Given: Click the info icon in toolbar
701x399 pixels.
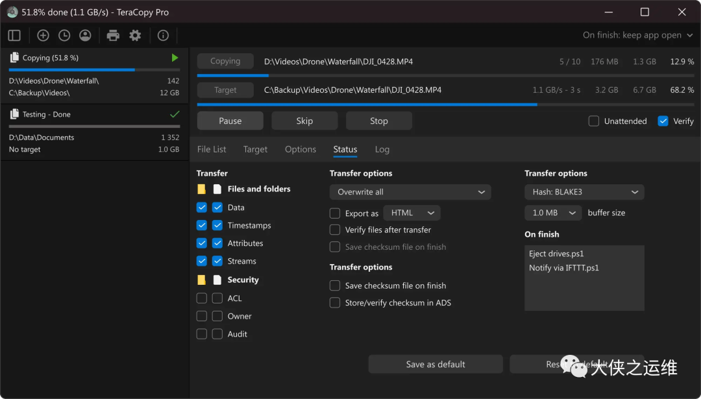Looking at the screenshot, I should (x=163, y=36).
